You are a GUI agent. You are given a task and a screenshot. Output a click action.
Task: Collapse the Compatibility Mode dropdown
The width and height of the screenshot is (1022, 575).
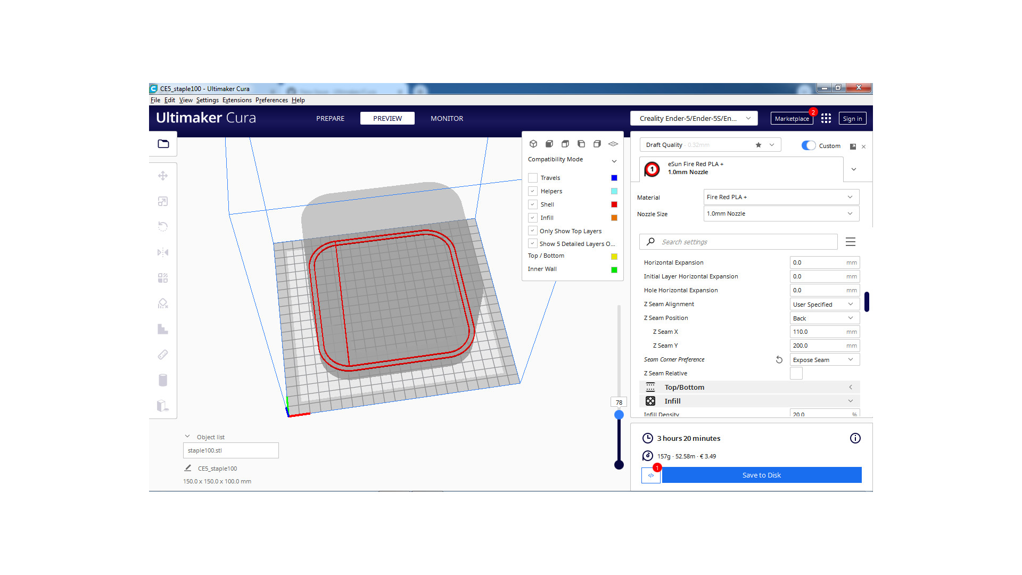(x=614, y=161)
